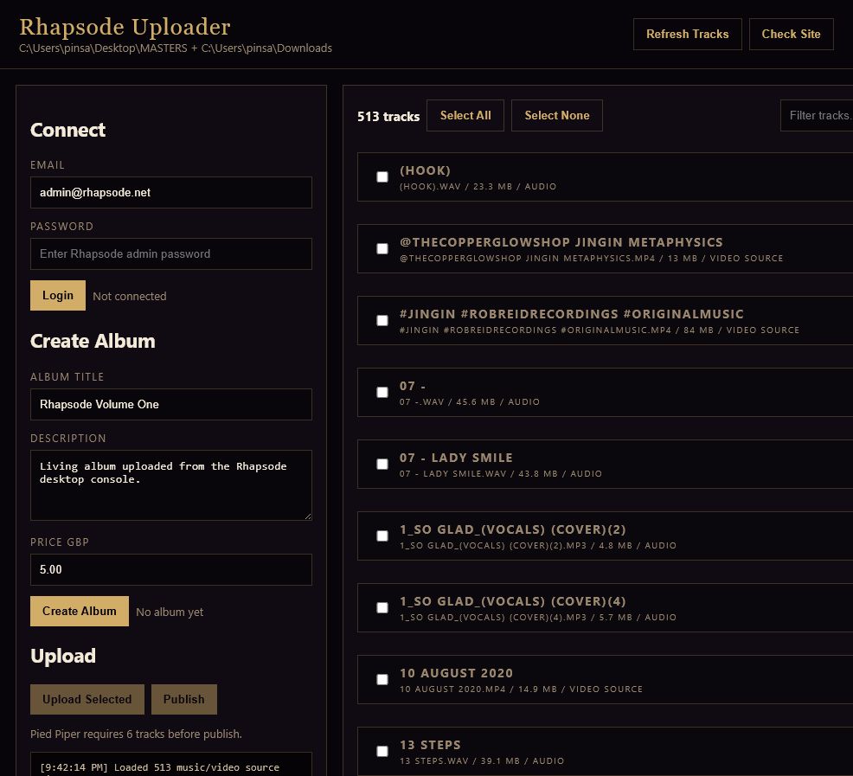Click Select None button
Screen dimensions: 853x776
(x=556, y=115)
